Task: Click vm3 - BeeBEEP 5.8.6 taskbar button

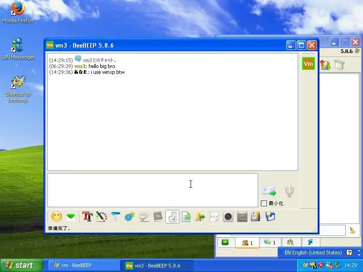Action: point(157,266)
